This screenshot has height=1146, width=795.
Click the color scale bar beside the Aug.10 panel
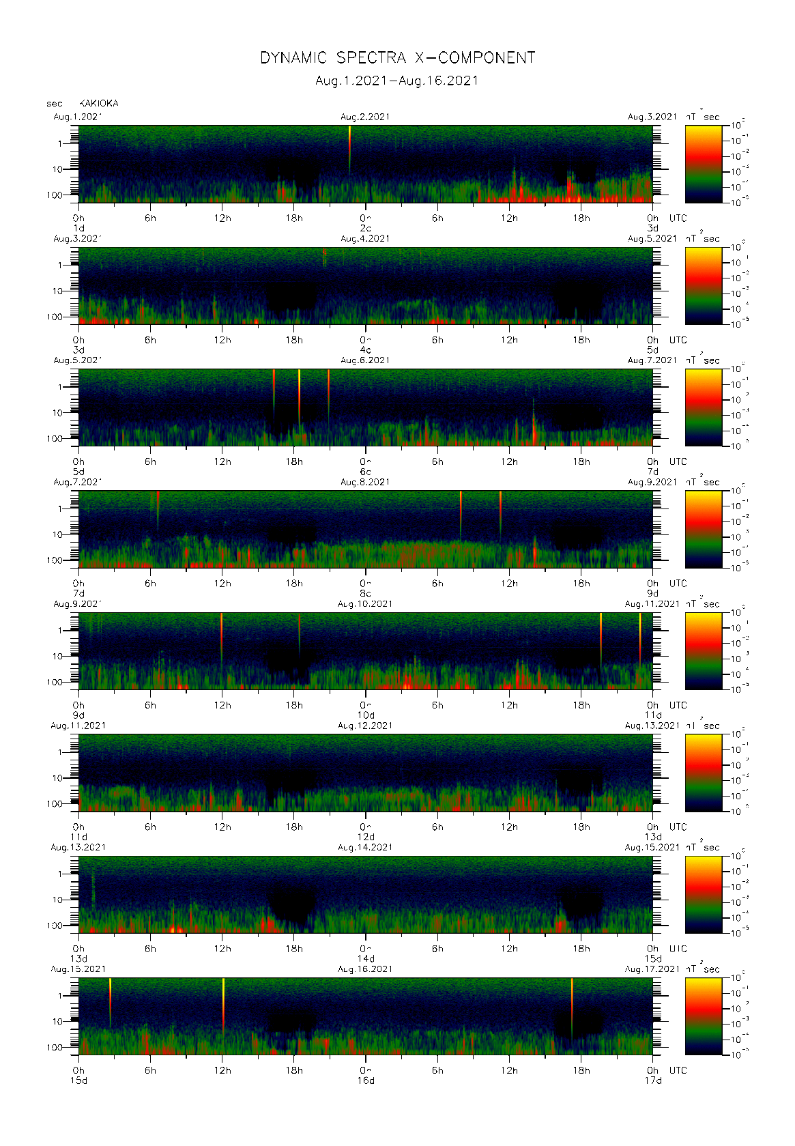click(704, 651)
